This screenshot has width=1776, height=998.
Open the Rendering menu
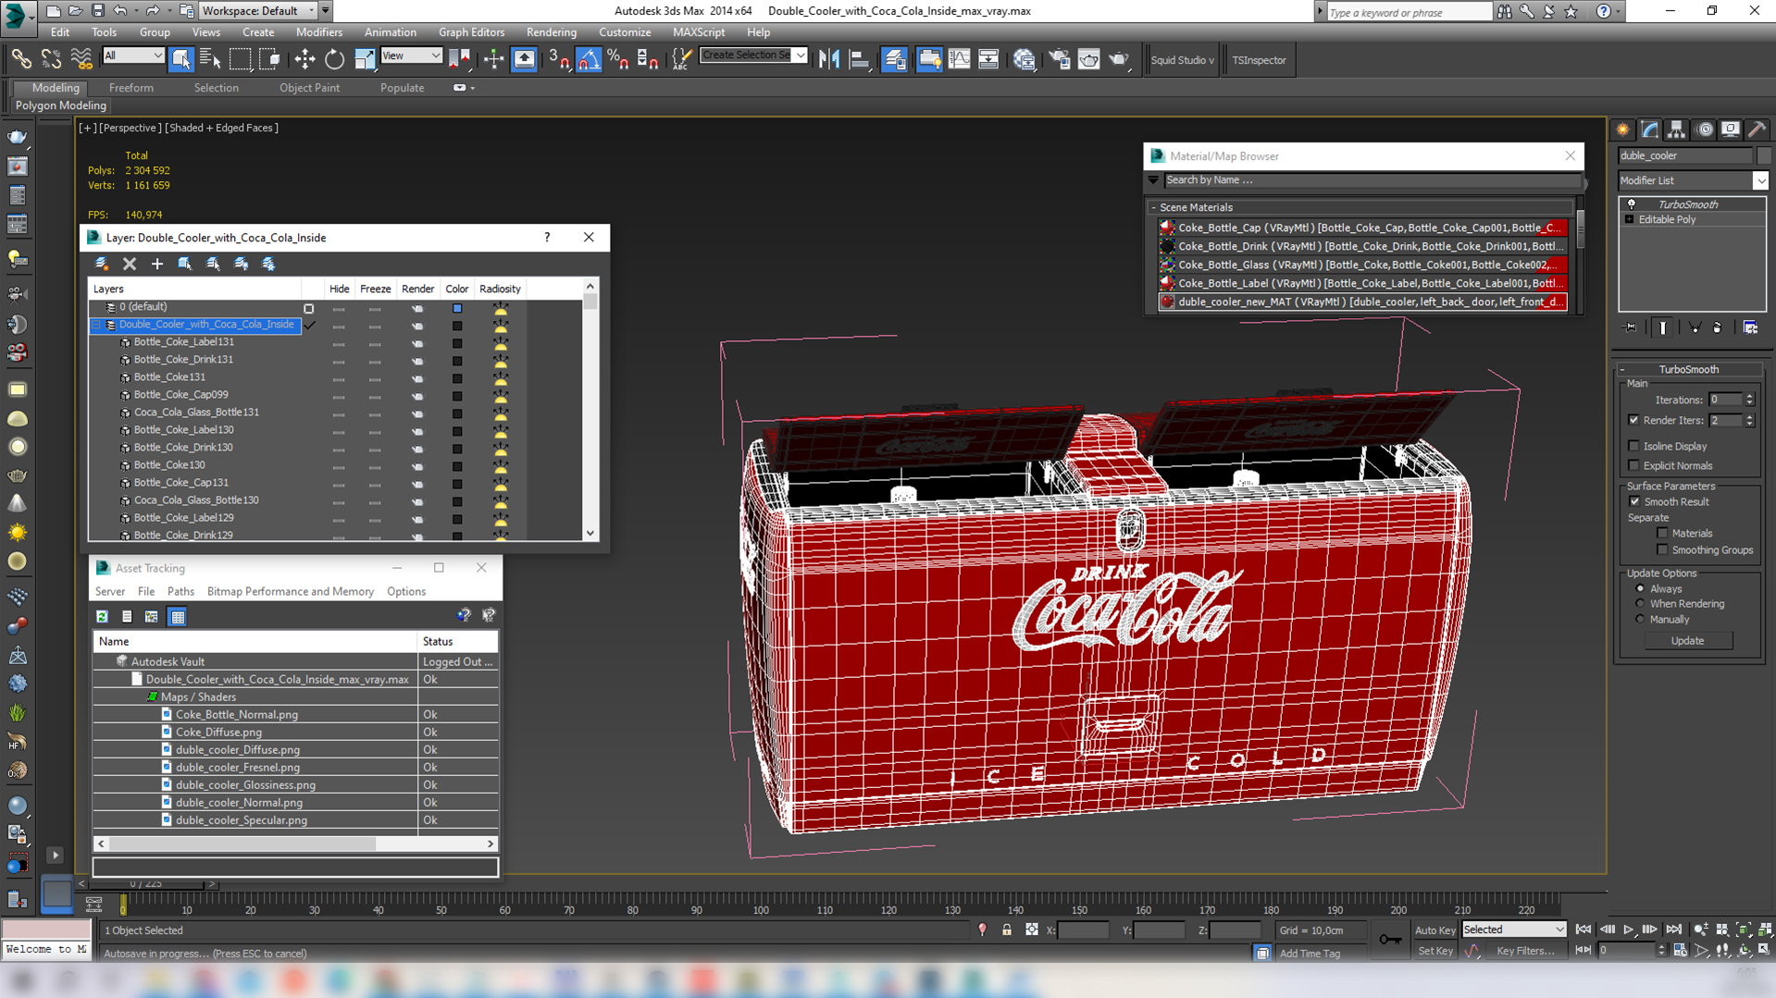click(551, 32)
